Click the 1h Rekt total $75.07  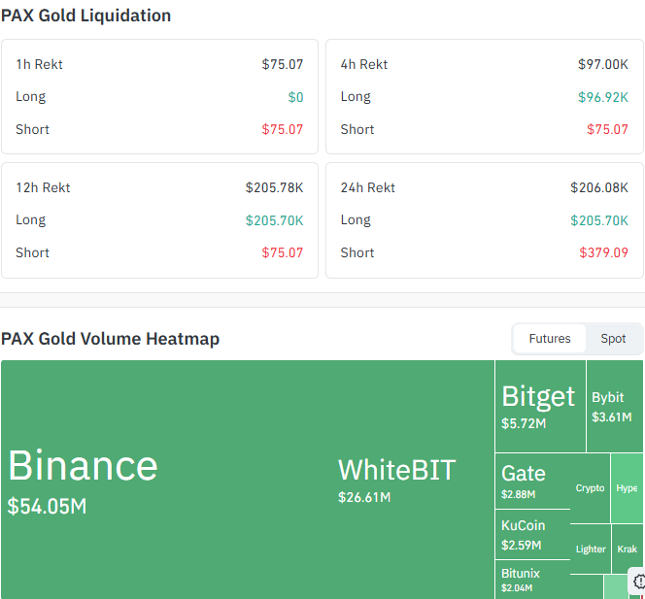click(x=283, y=64)
